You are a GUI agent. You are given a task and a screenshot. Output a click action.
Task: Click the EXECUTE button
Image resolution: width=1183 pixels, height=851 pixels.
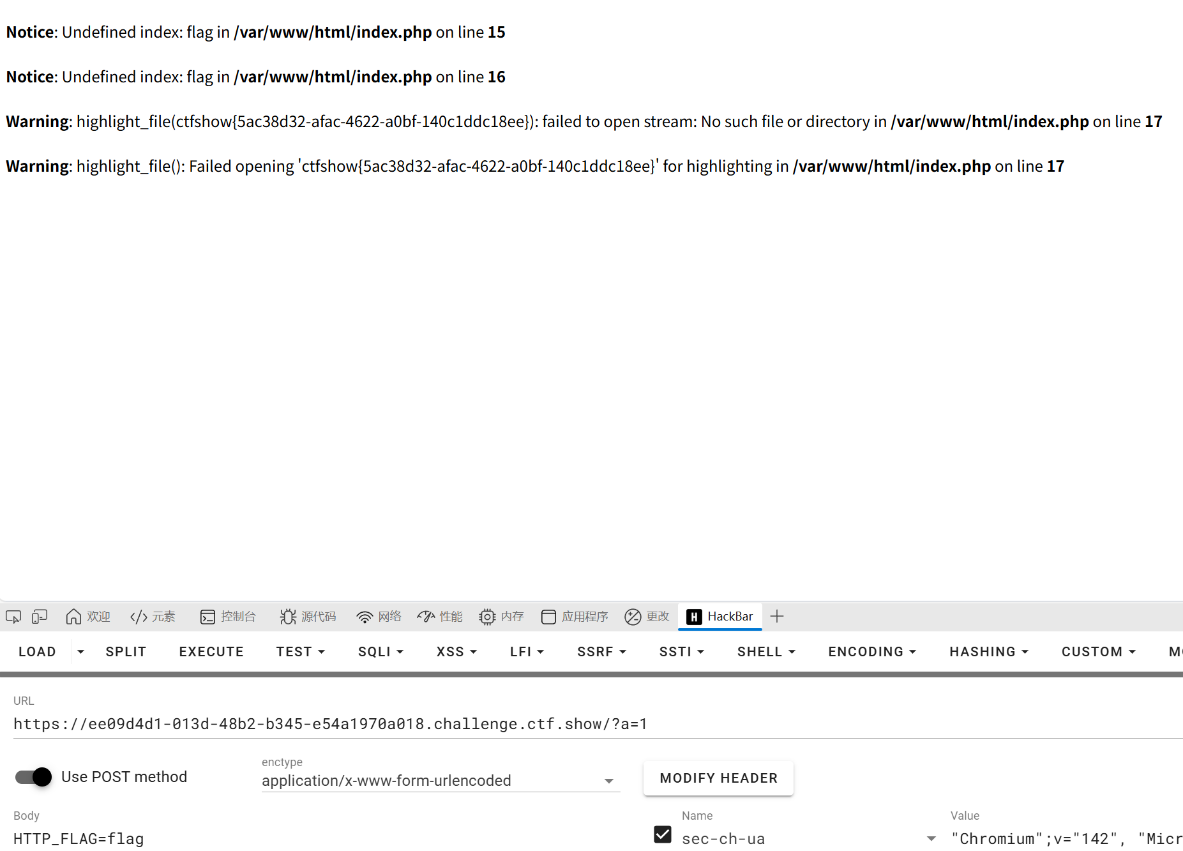(211, 652)
